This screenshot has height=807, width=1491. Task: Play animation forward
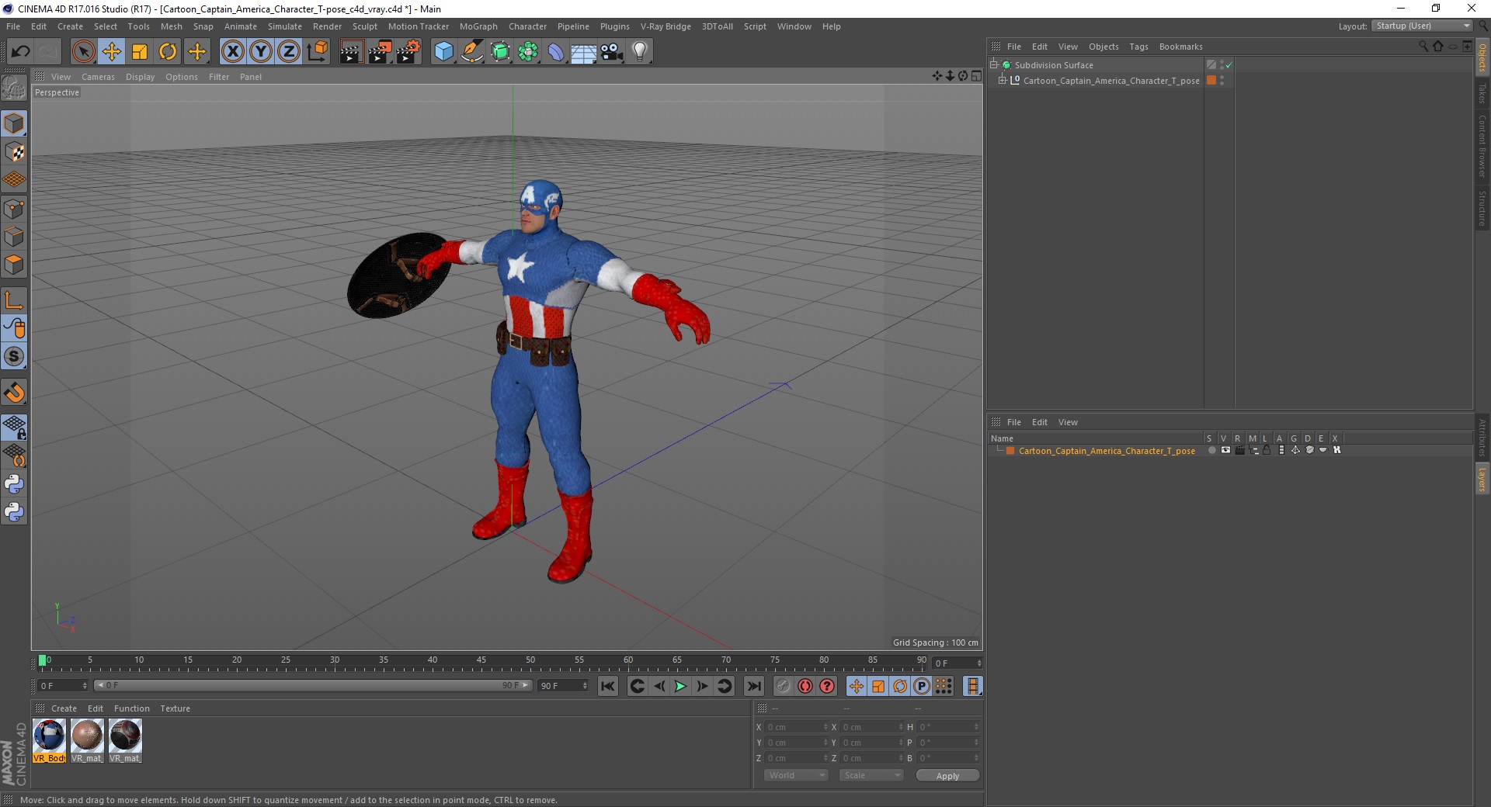click(x=680, y=686)
